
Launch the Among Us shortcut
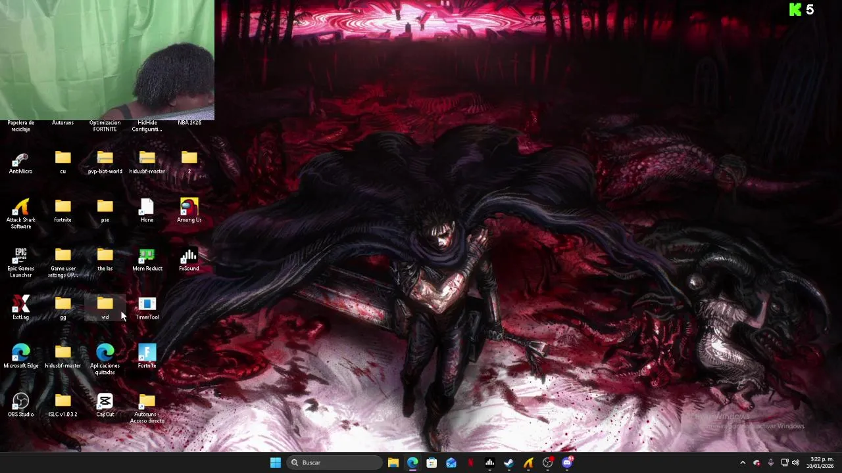click(189, 211)
